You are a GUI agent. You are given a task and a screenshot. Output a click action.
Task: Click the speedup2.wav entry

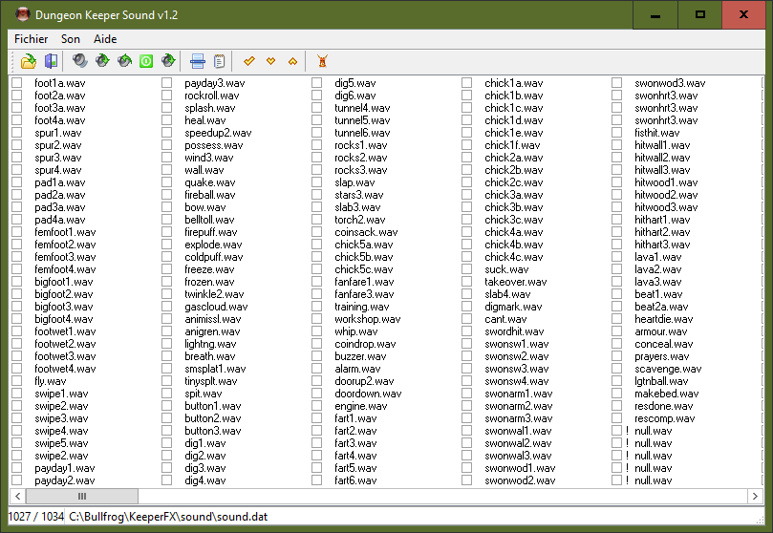tap(218, 133)
